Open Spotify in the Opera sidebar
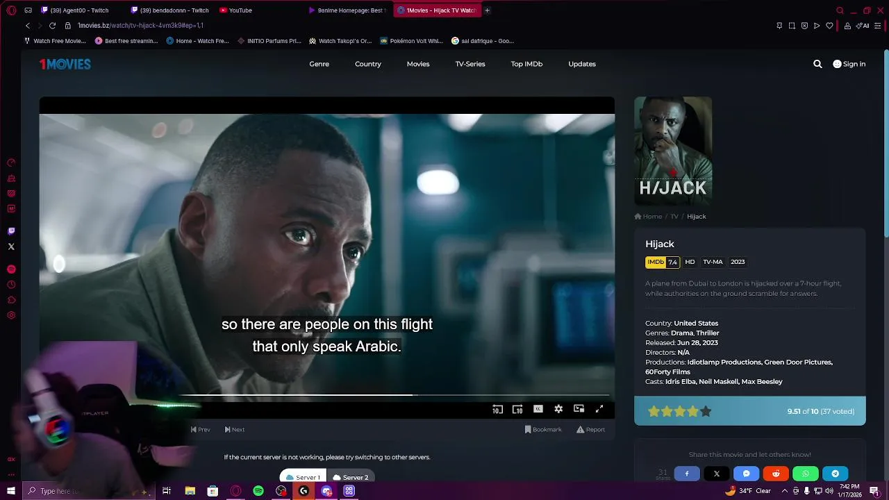The image size is (889, 500). coord(11,269)
